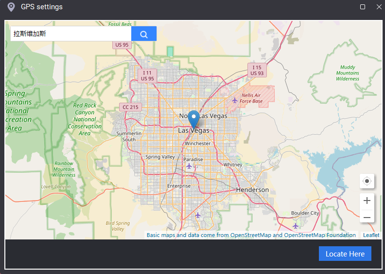Screen dimensions: 385x274
Task: Click the airplane icon by Nellis Air Force Base
Action: tap(235, 100)
